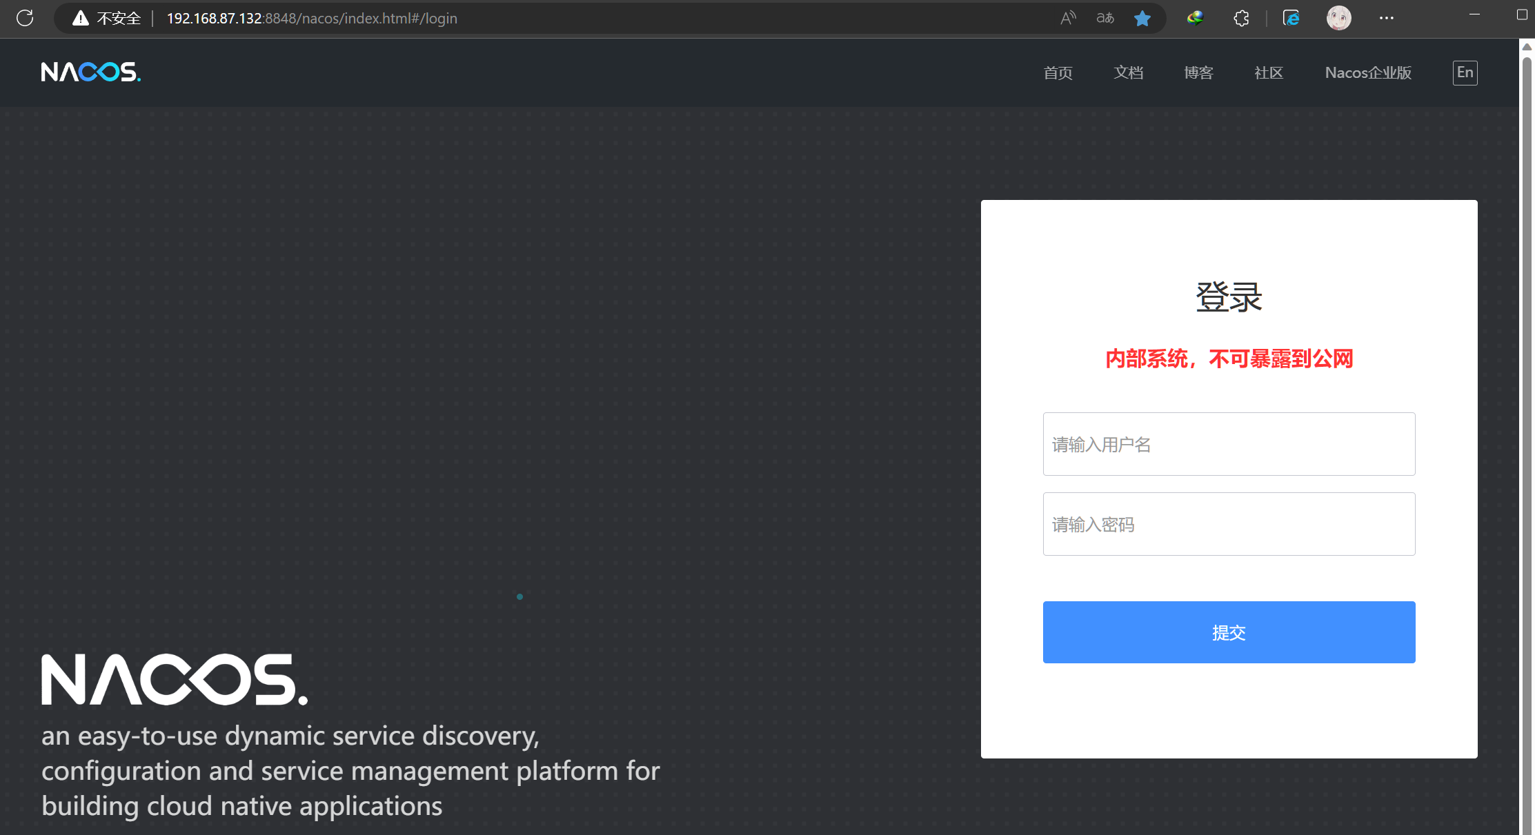The height and width of the screenshot is (835, 1535).
Task: Minimize the browser window
Action: click(x=1474, y=14)
